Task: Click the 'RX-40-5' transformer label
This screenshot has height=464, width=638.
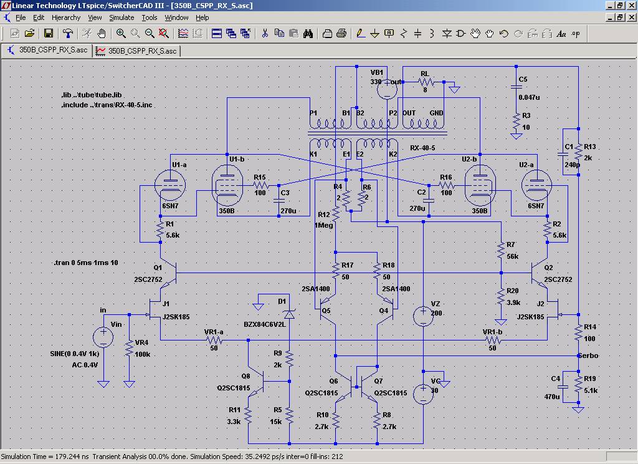Action: 422,148
